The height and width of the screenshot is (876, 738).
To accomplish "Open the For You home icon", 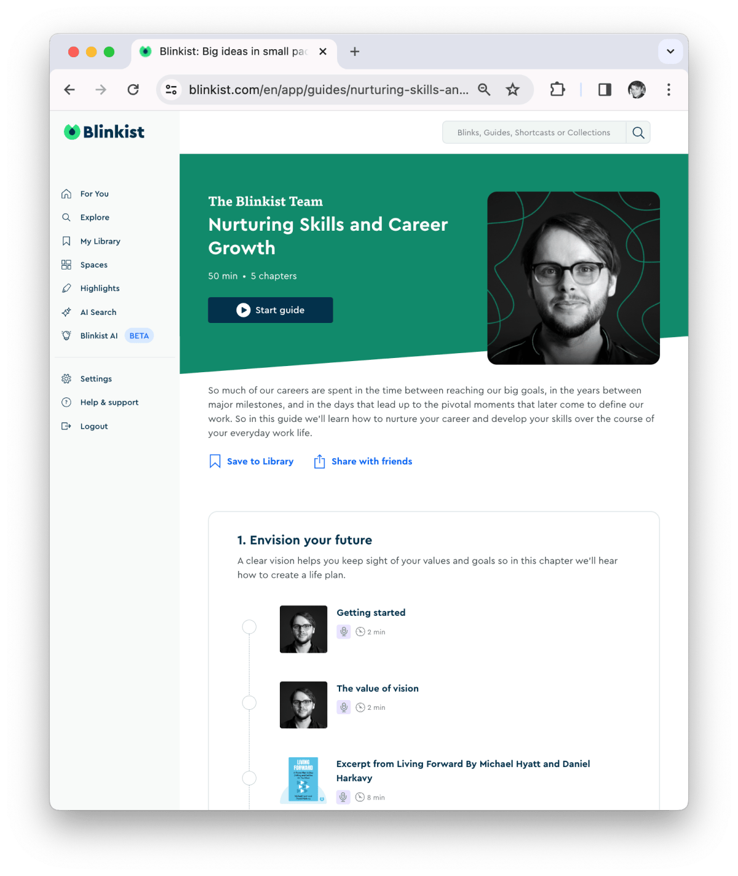I will (x=66, y=194).
